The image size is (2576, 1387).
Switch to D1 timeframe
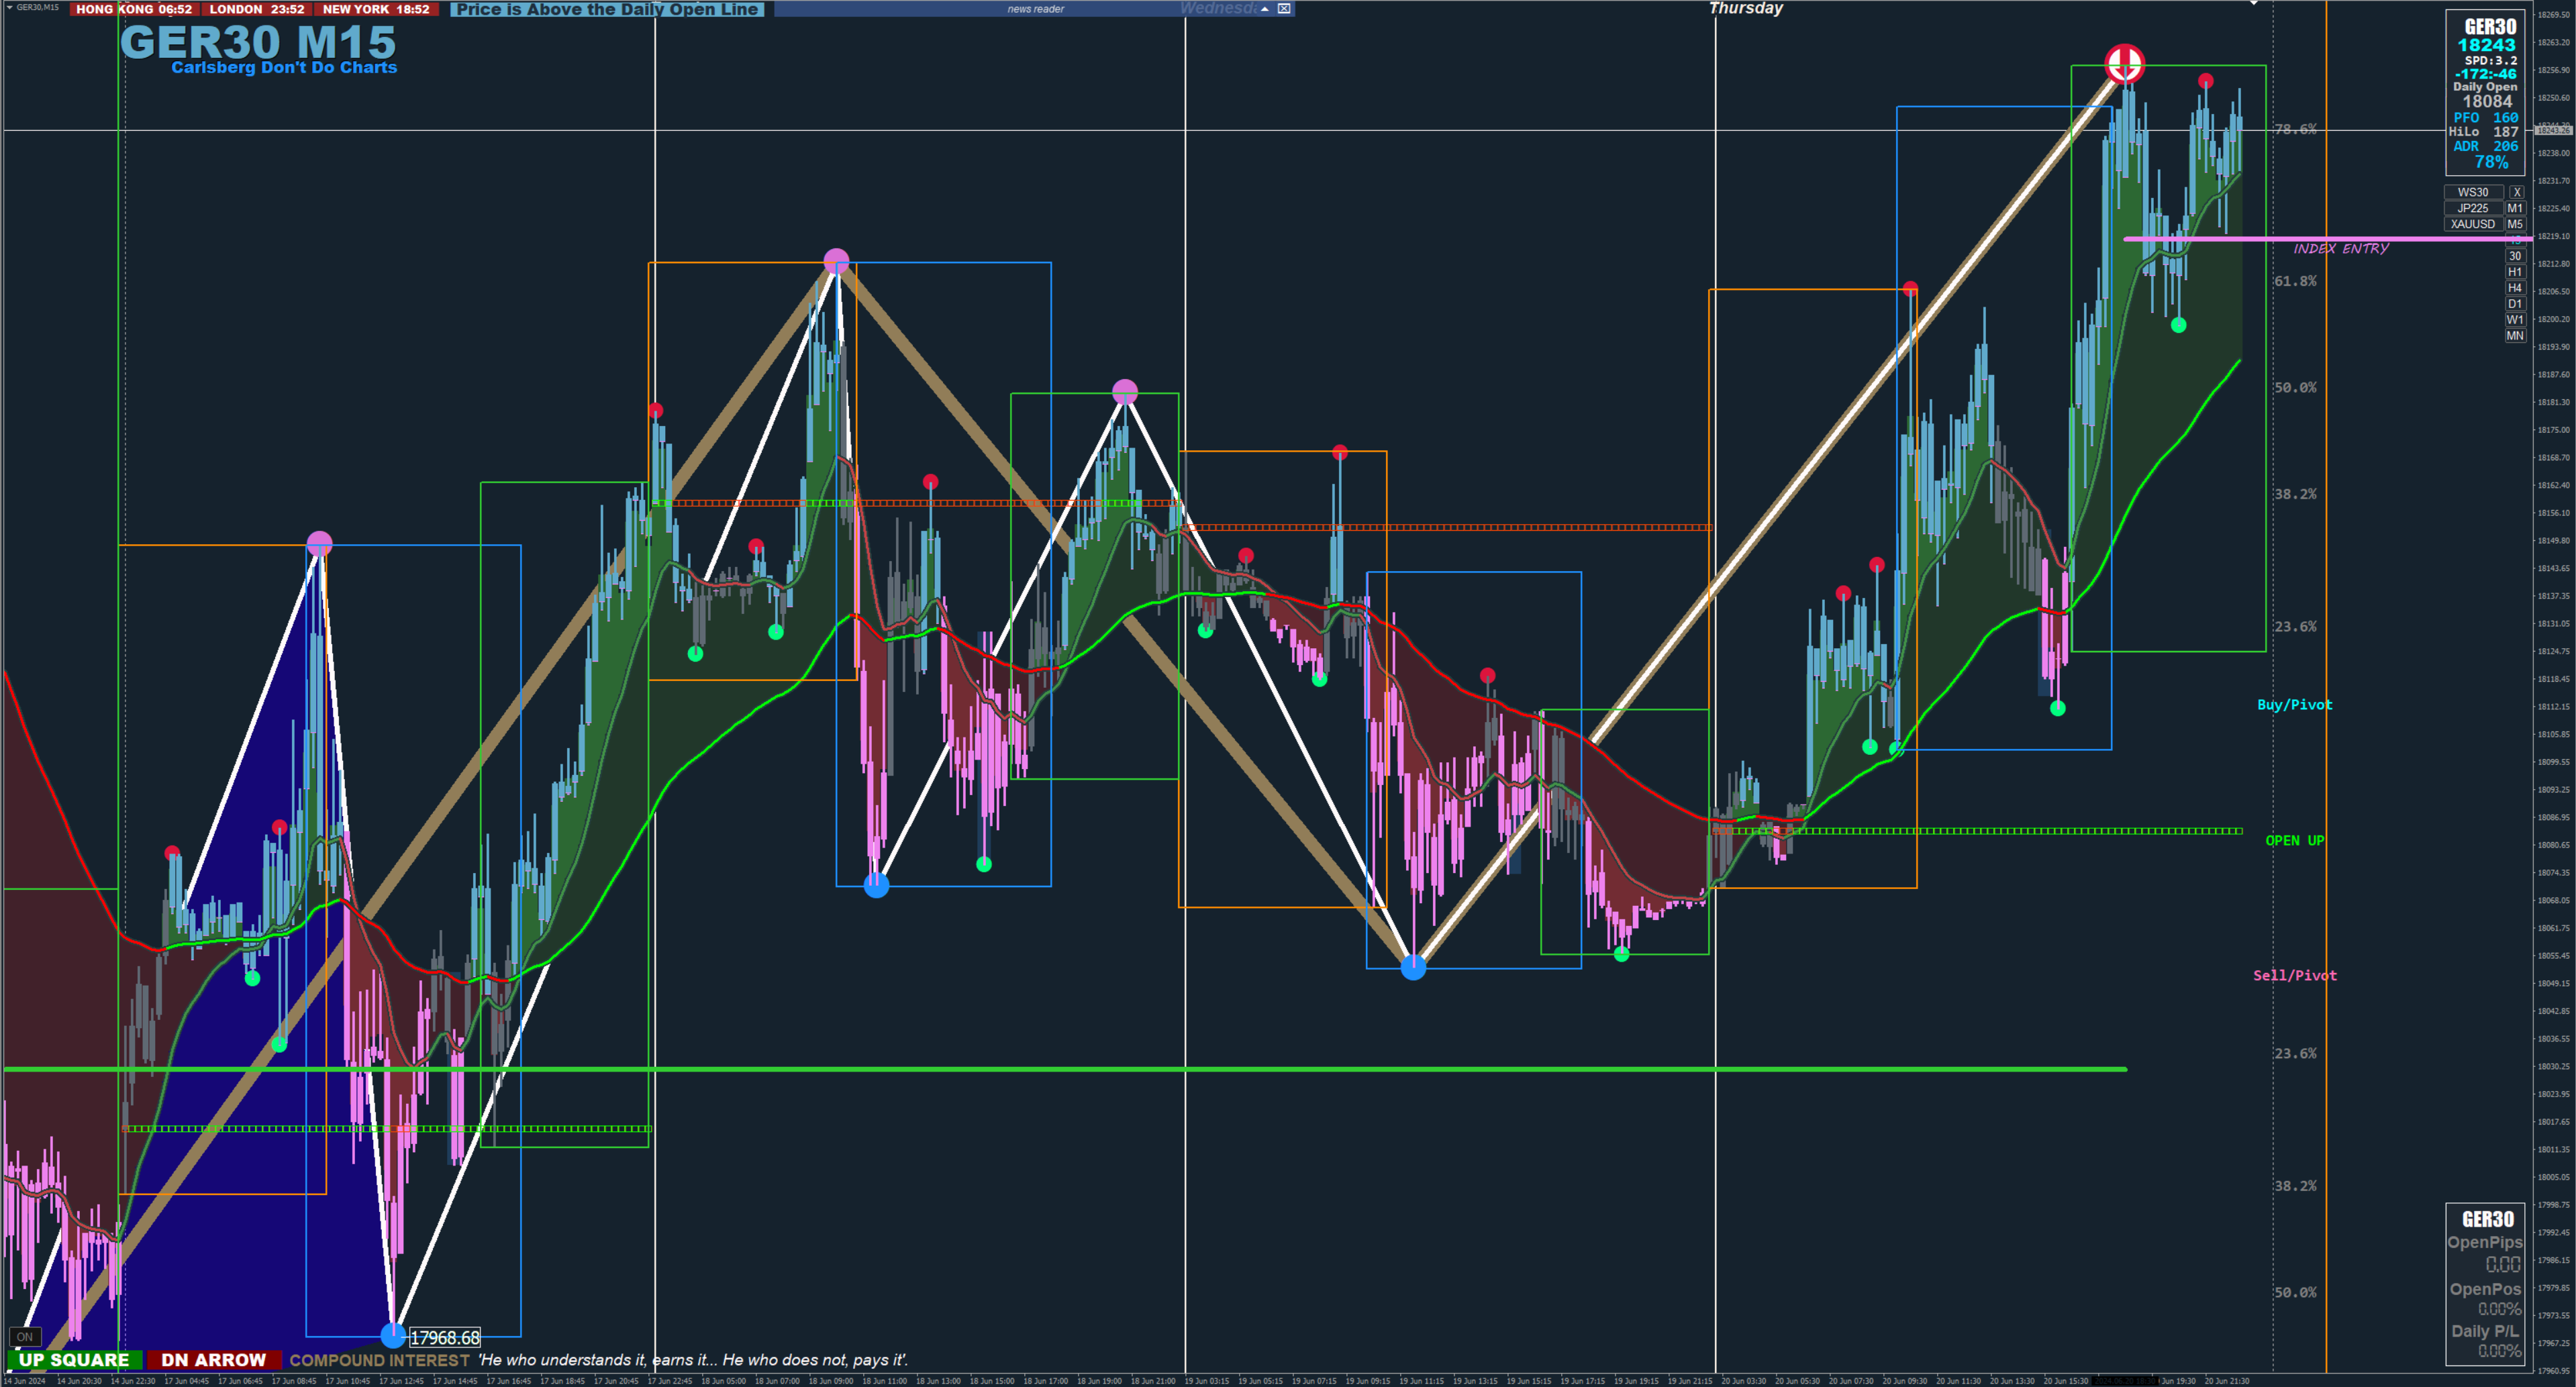point(2515,304)
